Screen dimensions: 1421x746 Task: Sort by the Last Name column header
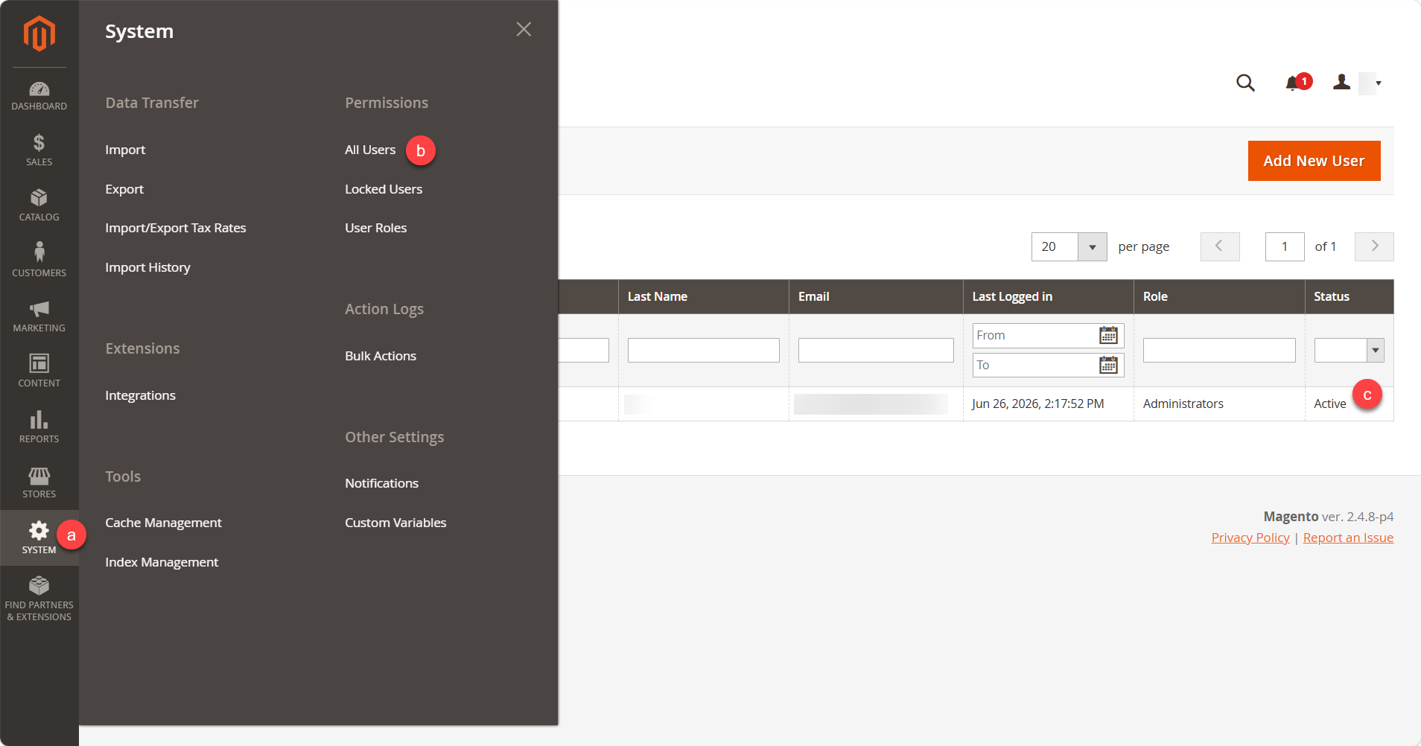click(x=703, y=296)
